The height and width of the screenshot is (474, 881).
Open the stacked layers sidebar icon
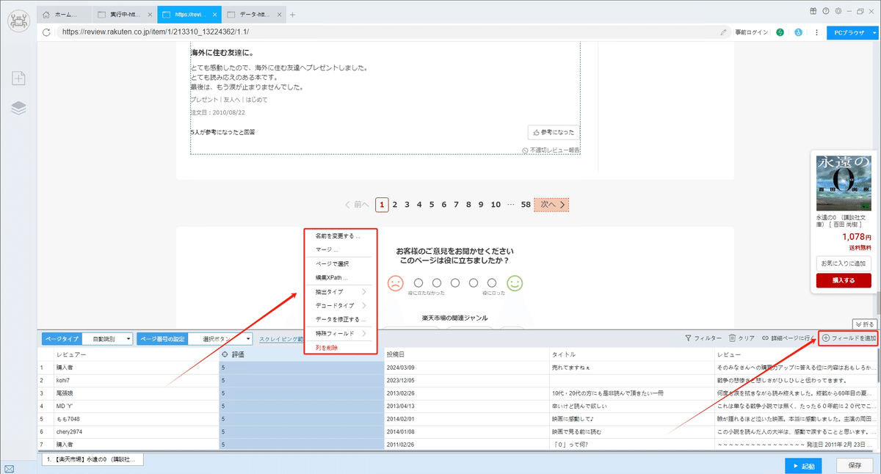19,108
